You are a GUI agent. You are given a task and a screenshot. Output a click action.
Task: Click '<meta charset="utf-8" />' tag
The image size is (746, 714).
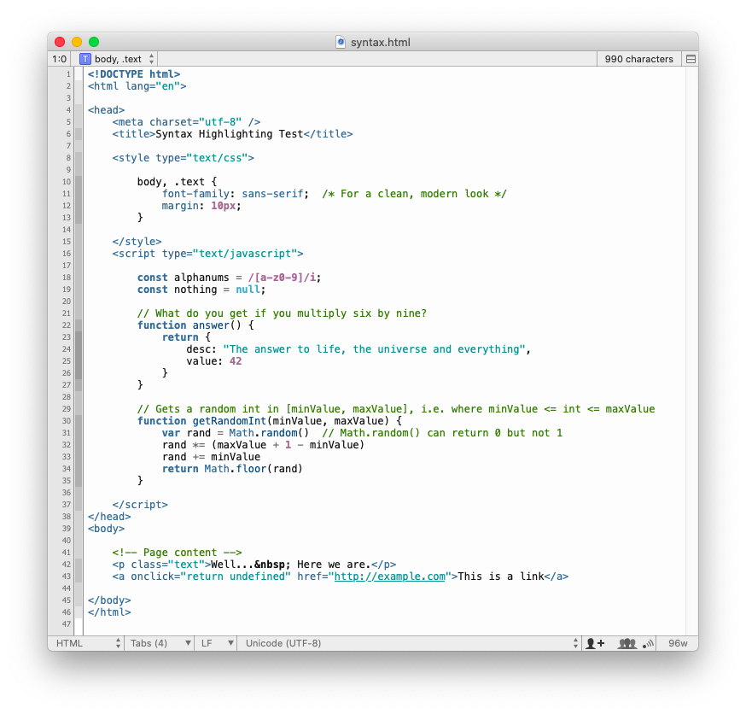pyautogui.click(x=186, y=122)
